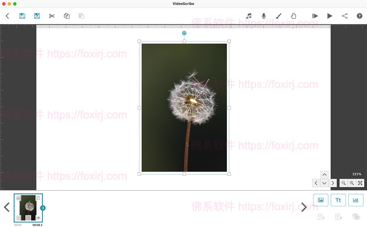Click the Copy elements icon

point(67,16)
